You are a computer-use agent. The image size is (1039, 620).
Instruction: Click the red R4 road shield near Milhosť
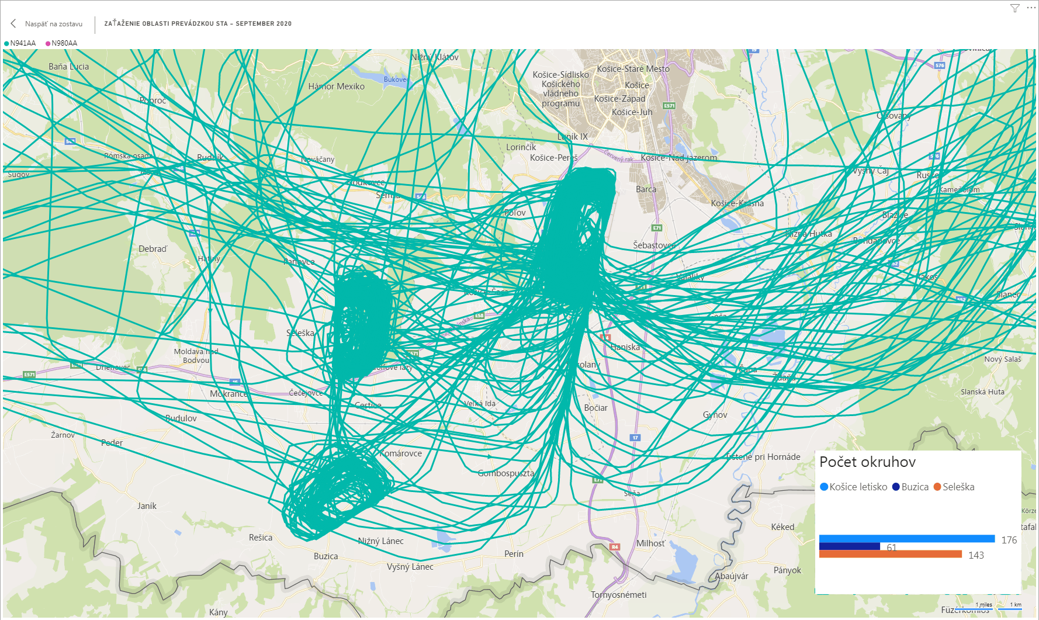coord(615,547)
